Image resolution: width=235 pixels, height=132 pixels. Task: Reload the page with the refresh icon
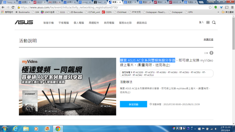coord(13,7)
